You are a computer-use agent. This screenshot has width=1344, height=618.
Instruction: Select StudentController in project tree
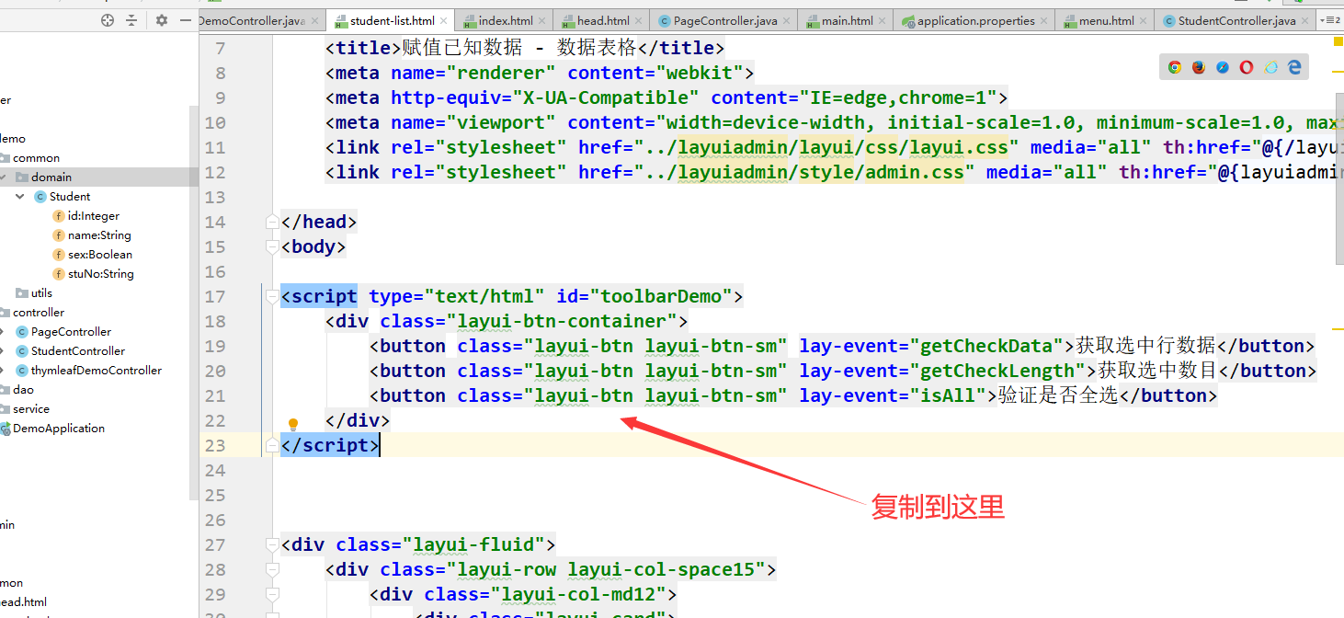(x=78, y=351)
